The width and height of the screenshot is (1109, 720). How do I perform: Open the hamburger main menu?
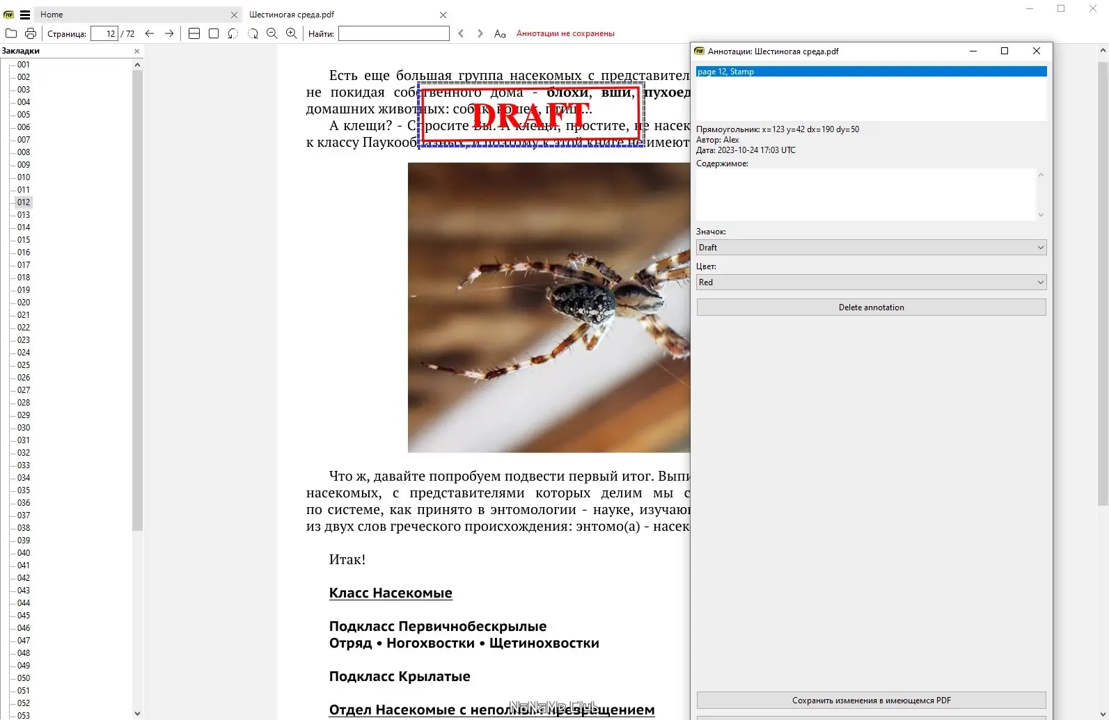[x=25, y=15]
